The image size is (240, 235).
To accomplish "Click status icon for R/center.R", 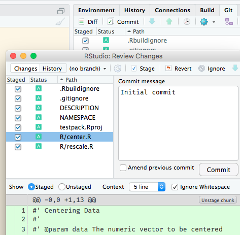I will point(39,137).
